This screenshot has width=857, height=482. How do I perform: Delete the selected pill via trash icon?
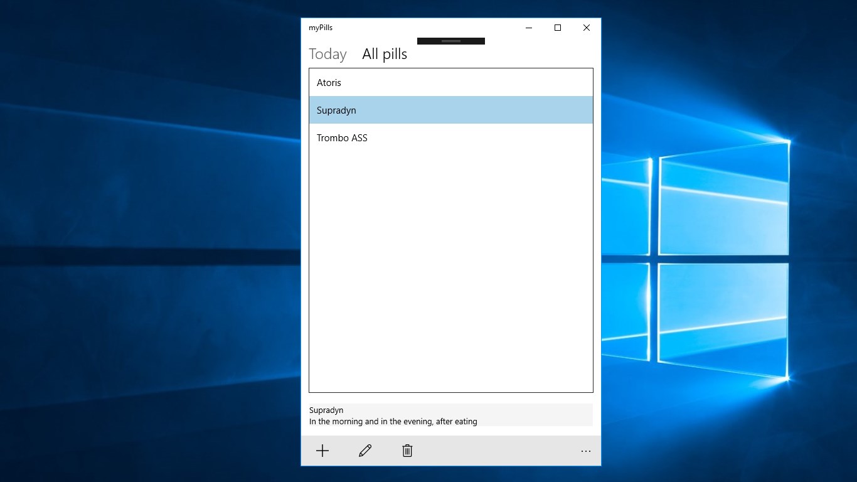[x=407, y=451]
